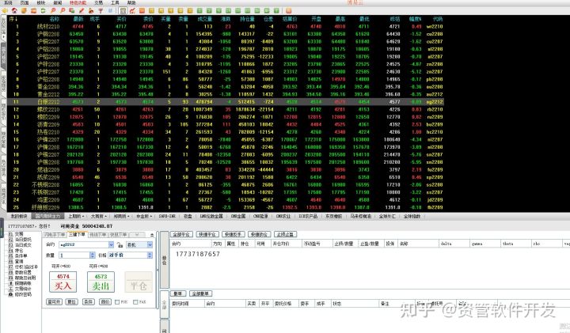Click the 止损止盈 button
The image size is (570, 333).
[285, 234]
